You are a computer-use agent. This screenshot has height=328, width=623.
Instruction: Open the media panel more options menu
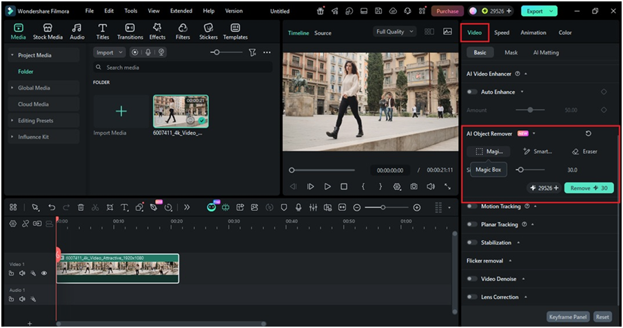(267, 52)
